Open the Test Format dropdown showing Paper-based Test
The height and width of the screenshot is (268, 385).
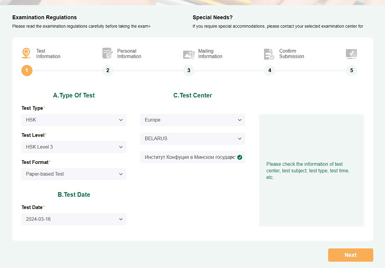click(74, 174)
